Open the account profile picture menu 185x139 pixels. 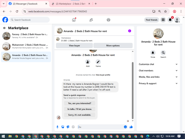tap(177, 20)
